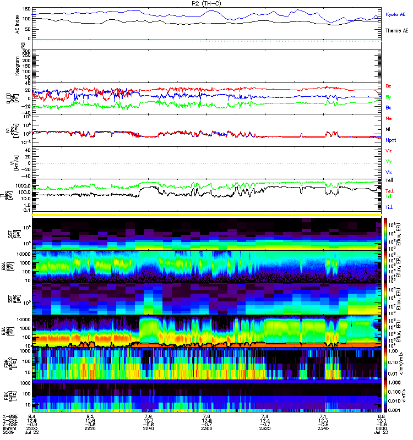Click the "<|mV/m|>" color bar label
Screen dimensions: 413x440
pyautogui.click(x=401, y=364)
